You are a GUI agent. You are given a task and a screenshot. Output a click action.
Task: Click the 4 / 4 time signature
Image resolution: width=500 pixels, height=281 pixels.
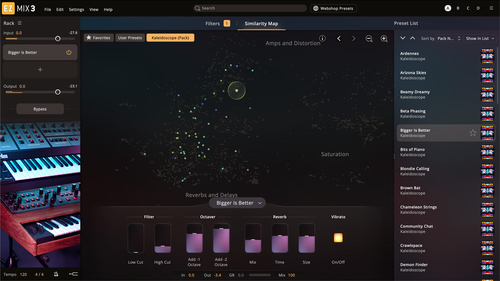point(39,275)
